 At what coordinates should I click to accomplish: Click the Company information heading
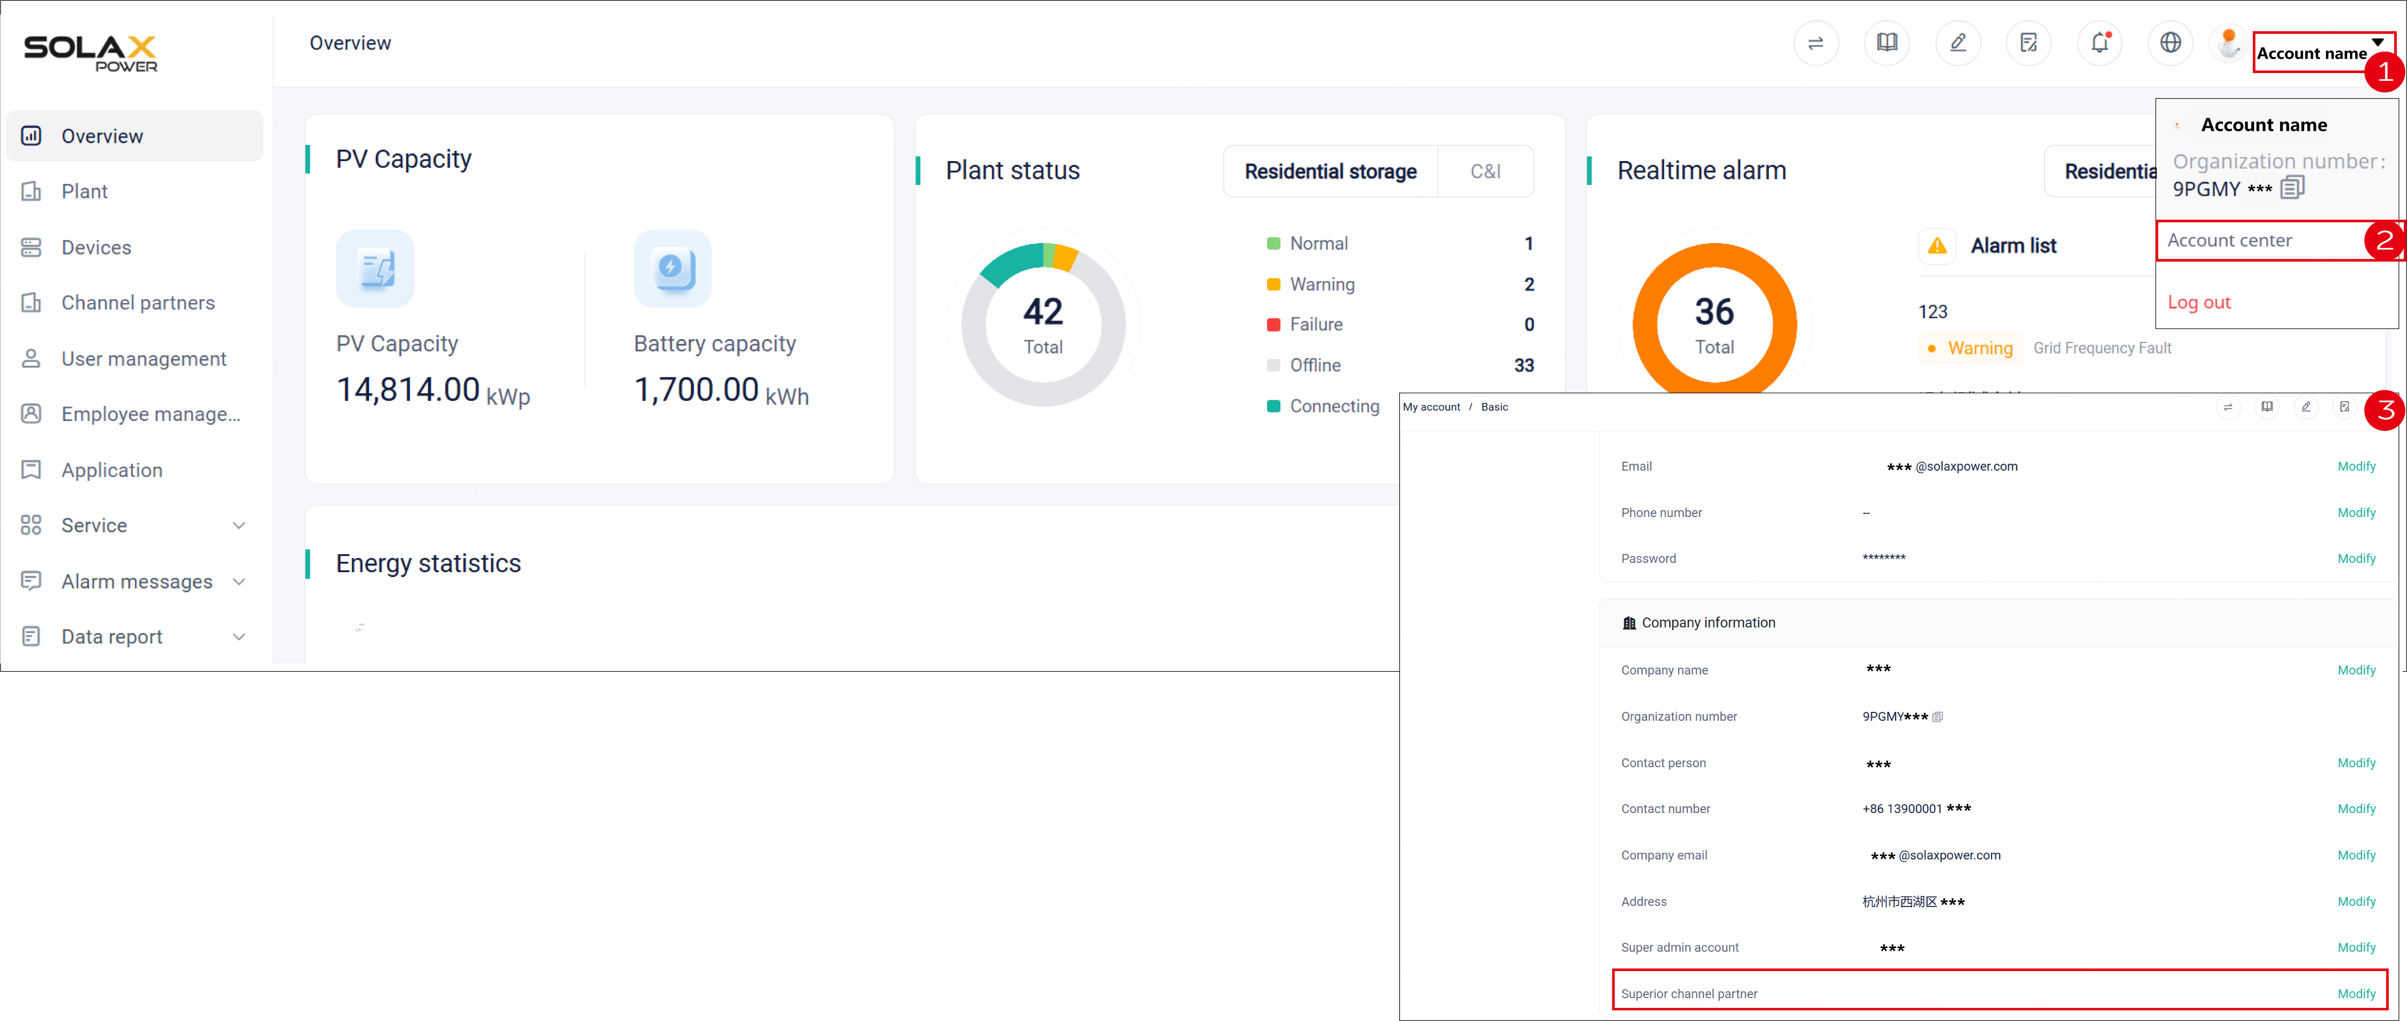click(x=1708, y=623)
